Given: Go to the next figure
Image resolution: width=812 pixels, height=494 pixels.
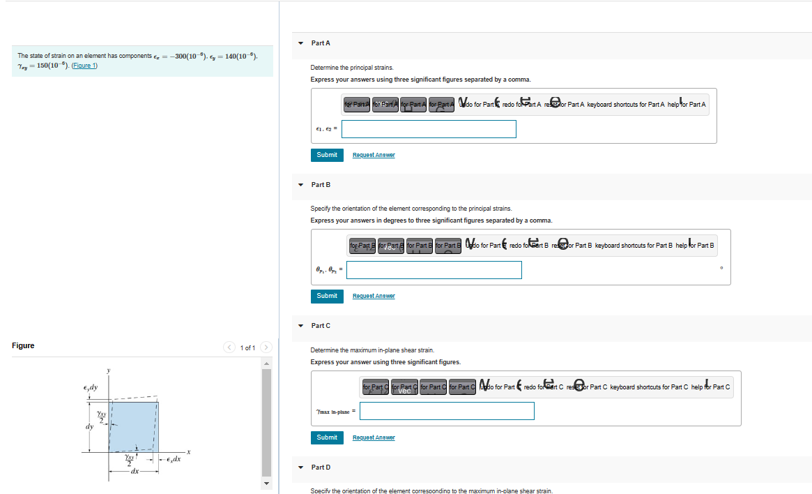Looking at the screenshot, I should pyautogui.click(x=266, y=347).
